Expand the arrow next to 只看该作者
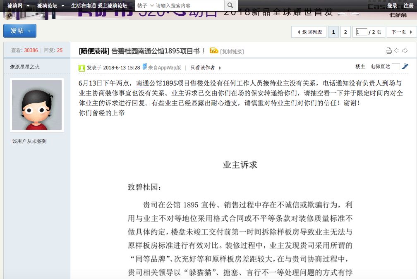Screen dimensions: 417x279 tap(220, 68)
